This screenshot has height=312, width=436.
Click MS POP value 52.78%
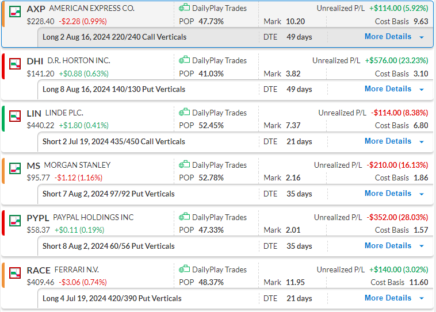pyautogui.click(x=211, y=178)
